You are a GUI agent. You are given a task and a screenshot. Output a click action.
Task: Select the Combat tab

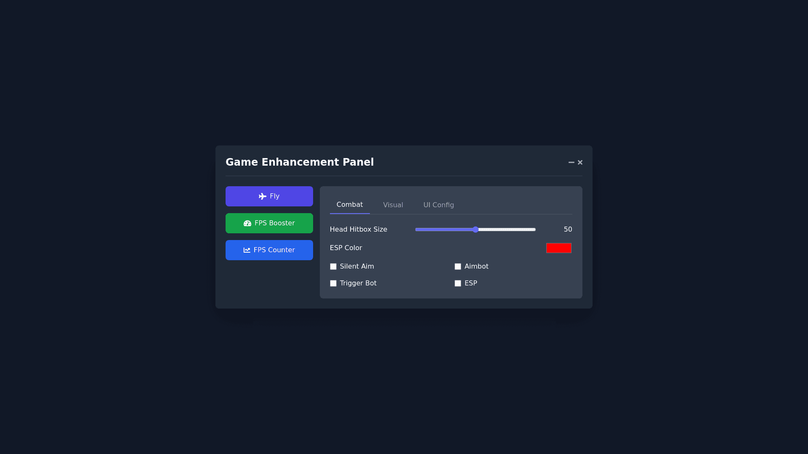[x=350, y=205]
